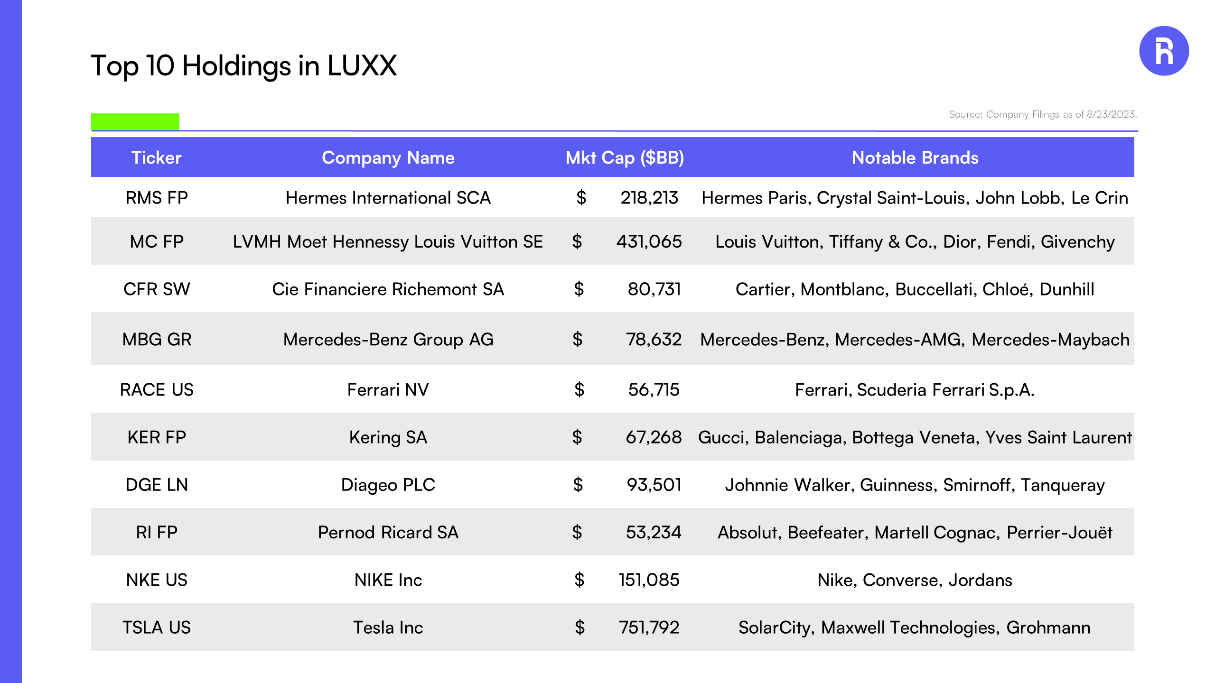Click market cap value '80,731'
Image resolution: width=1215 pixels, height=683 pixels.
[x=654, y=289]
